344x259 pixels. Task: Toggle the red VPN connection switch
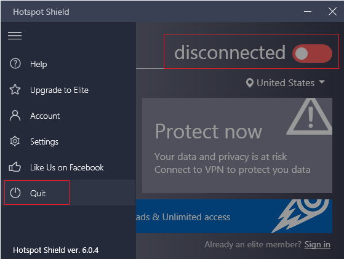coord(312,54)
